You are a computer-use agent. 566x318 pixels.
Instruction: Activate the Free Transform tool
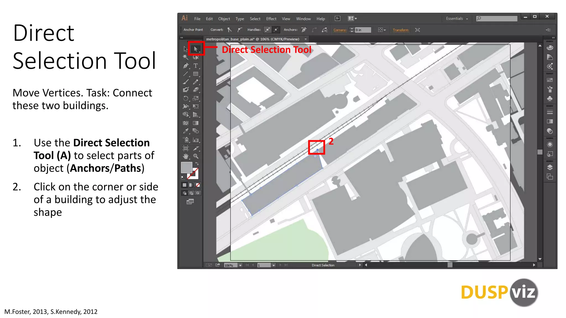pyautogui.click(x=196, y=106)
